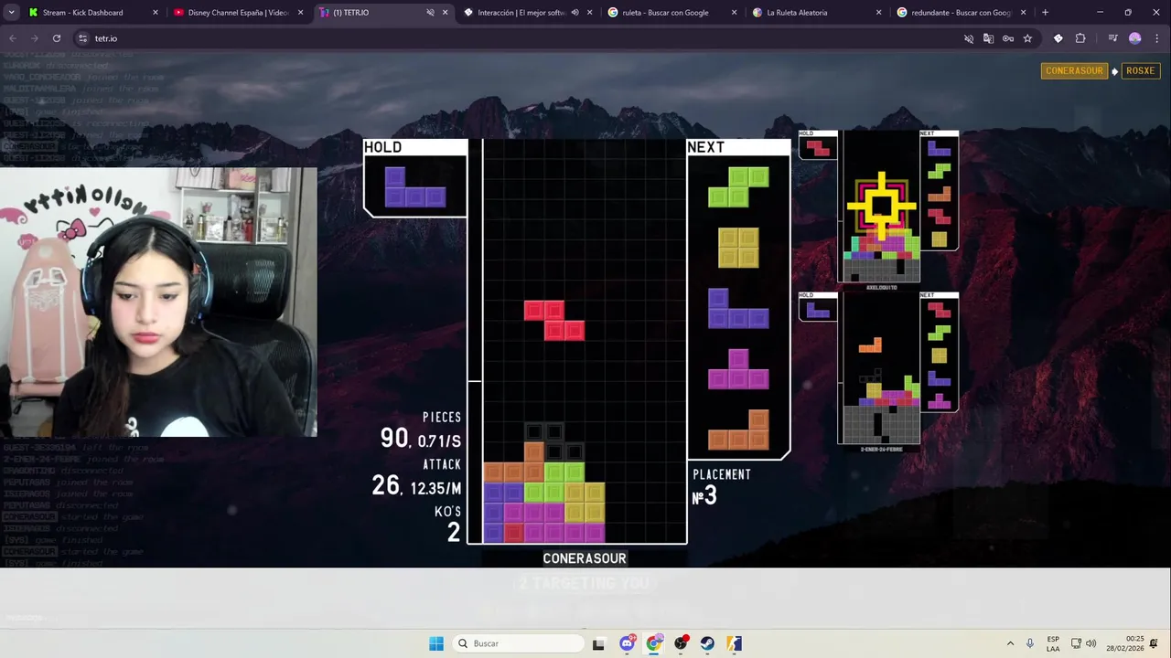Image resolution: width=1171 pixels, height=658 pixels.
Task: Mute the Interacción tab audio icon
Action: tap(575, 13)
